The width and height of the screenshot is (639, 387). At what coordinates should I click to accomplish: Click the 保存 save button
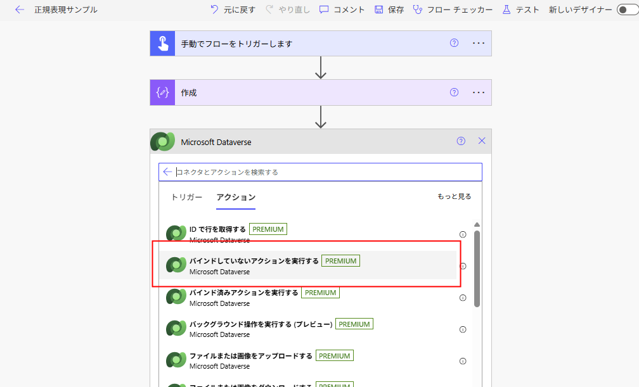click(x=389, y=10)
